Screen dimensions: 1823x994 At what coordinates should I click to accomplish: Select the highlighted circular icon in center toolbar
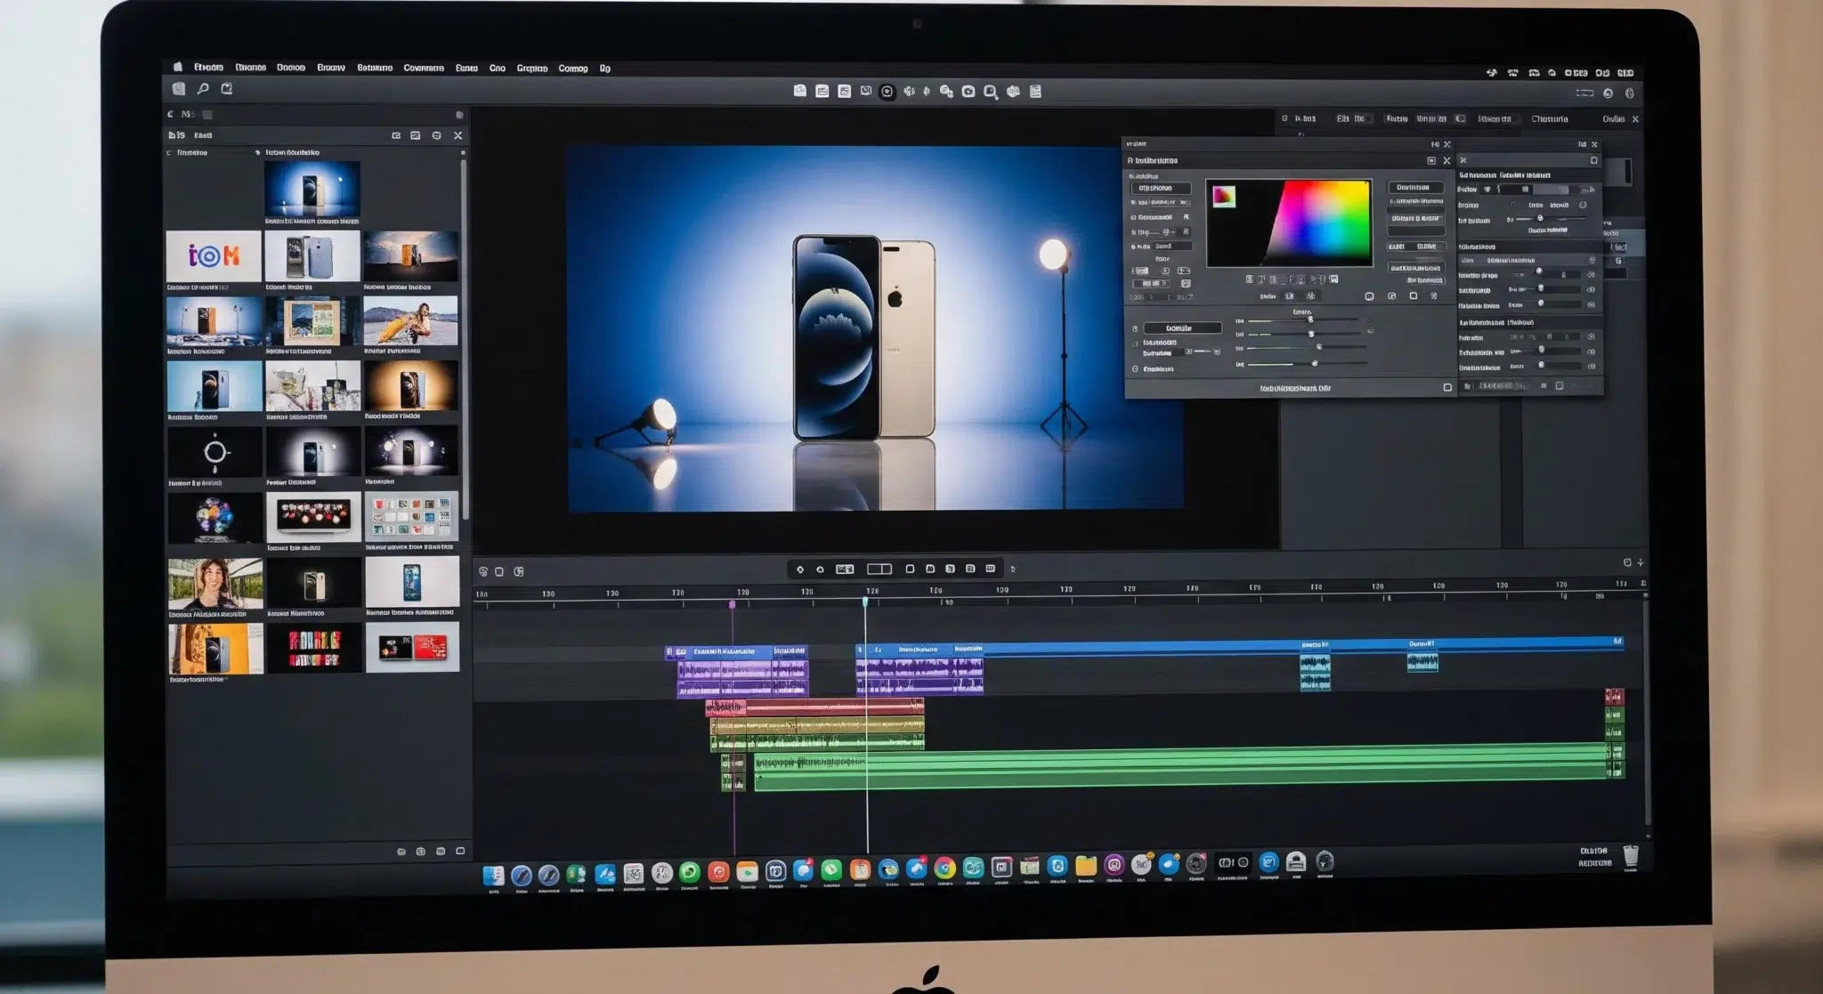pyautogui.click(x=887, y=92)
